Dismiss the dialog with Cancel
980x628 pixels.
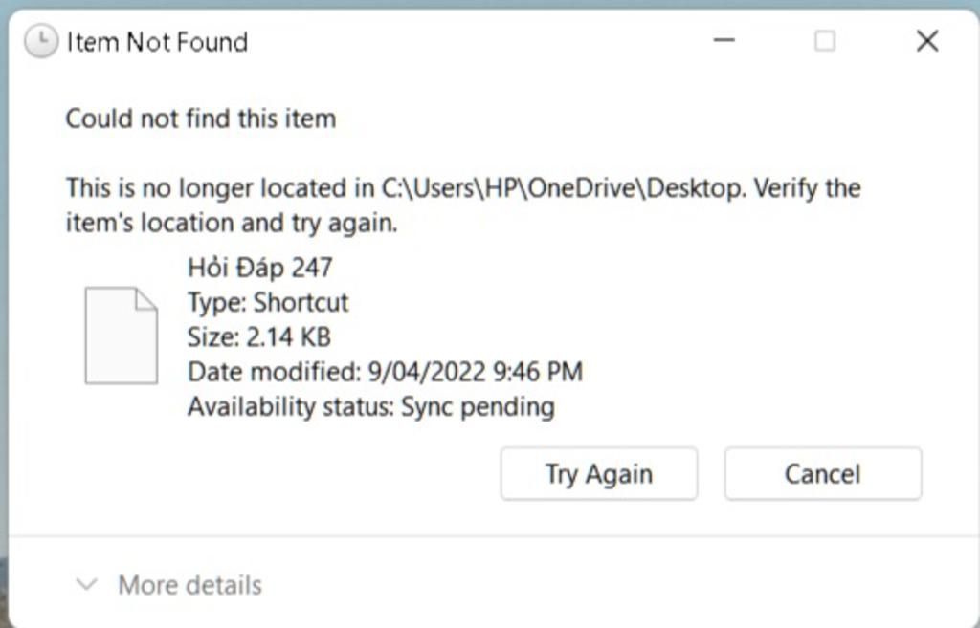(x=823, y=474)
